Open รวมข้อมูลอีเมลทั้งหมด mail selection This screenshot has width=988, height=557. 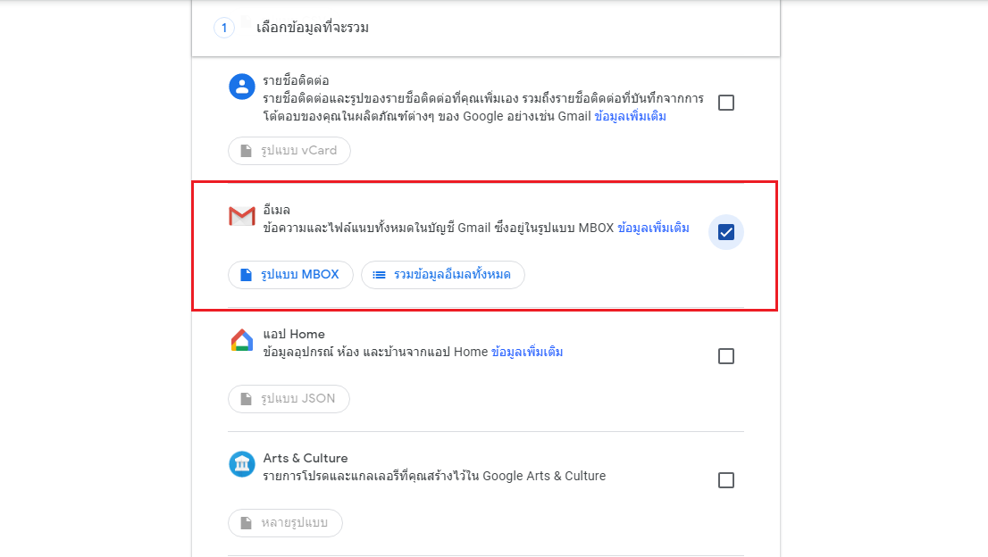pos(443,275)
